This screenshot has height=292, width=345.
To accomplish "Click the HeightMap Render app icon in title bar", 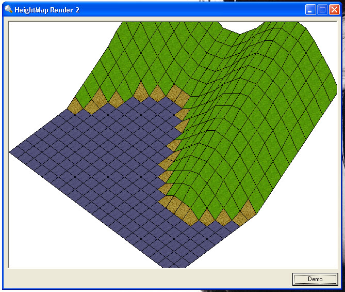I will 8,9.
